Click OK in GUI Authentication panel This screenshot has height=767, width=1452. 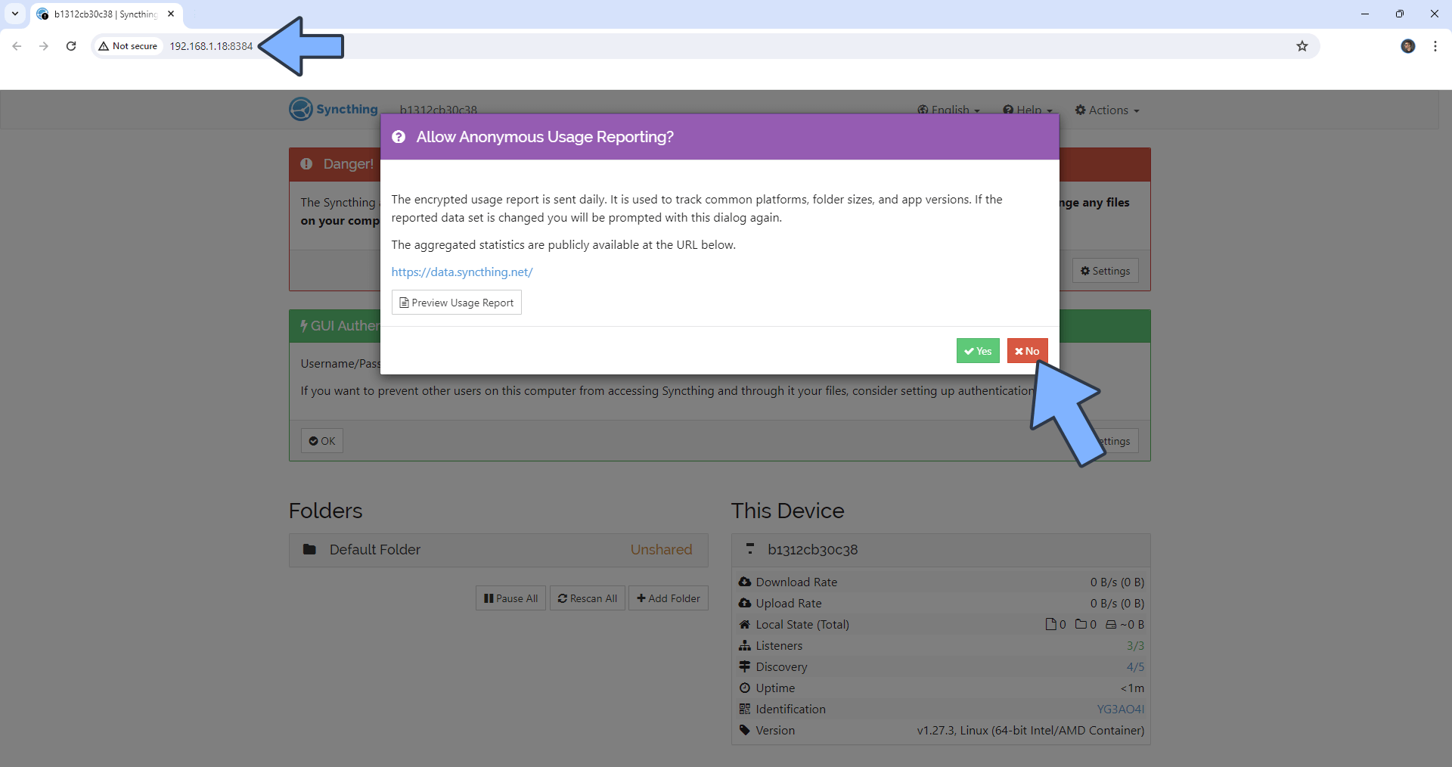tap(322, 441)
